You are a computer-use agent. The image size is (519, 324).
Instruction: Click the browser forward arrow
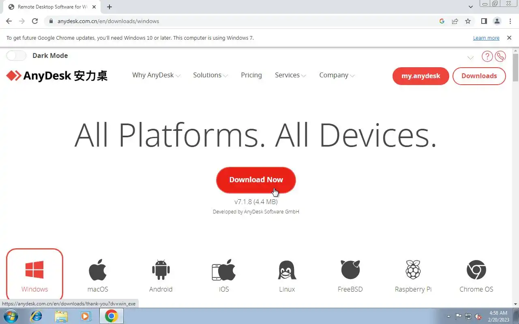22,21
